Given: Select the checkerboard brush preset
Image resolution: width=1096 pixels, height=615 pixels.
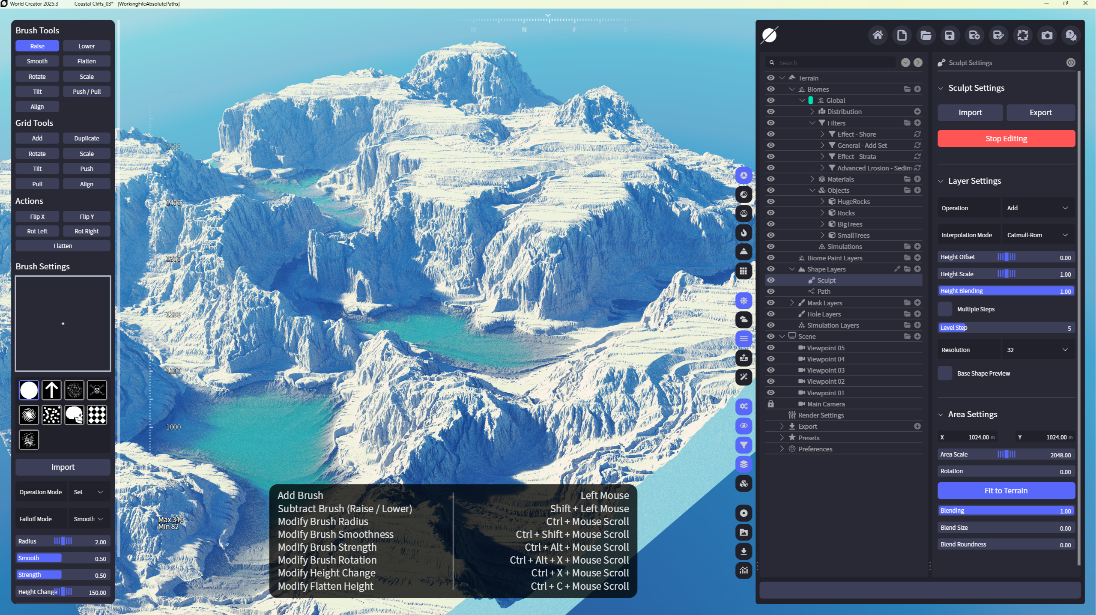Looking at the screenshot, I should (x=97, y=415).
